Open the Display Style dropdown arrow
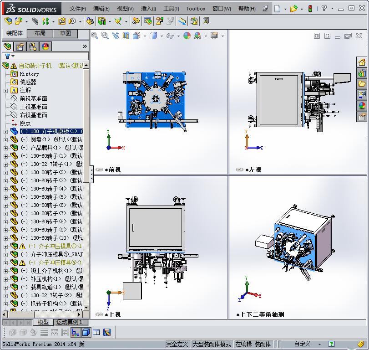The height and width of the screenshot is (350, 369). 162,36
